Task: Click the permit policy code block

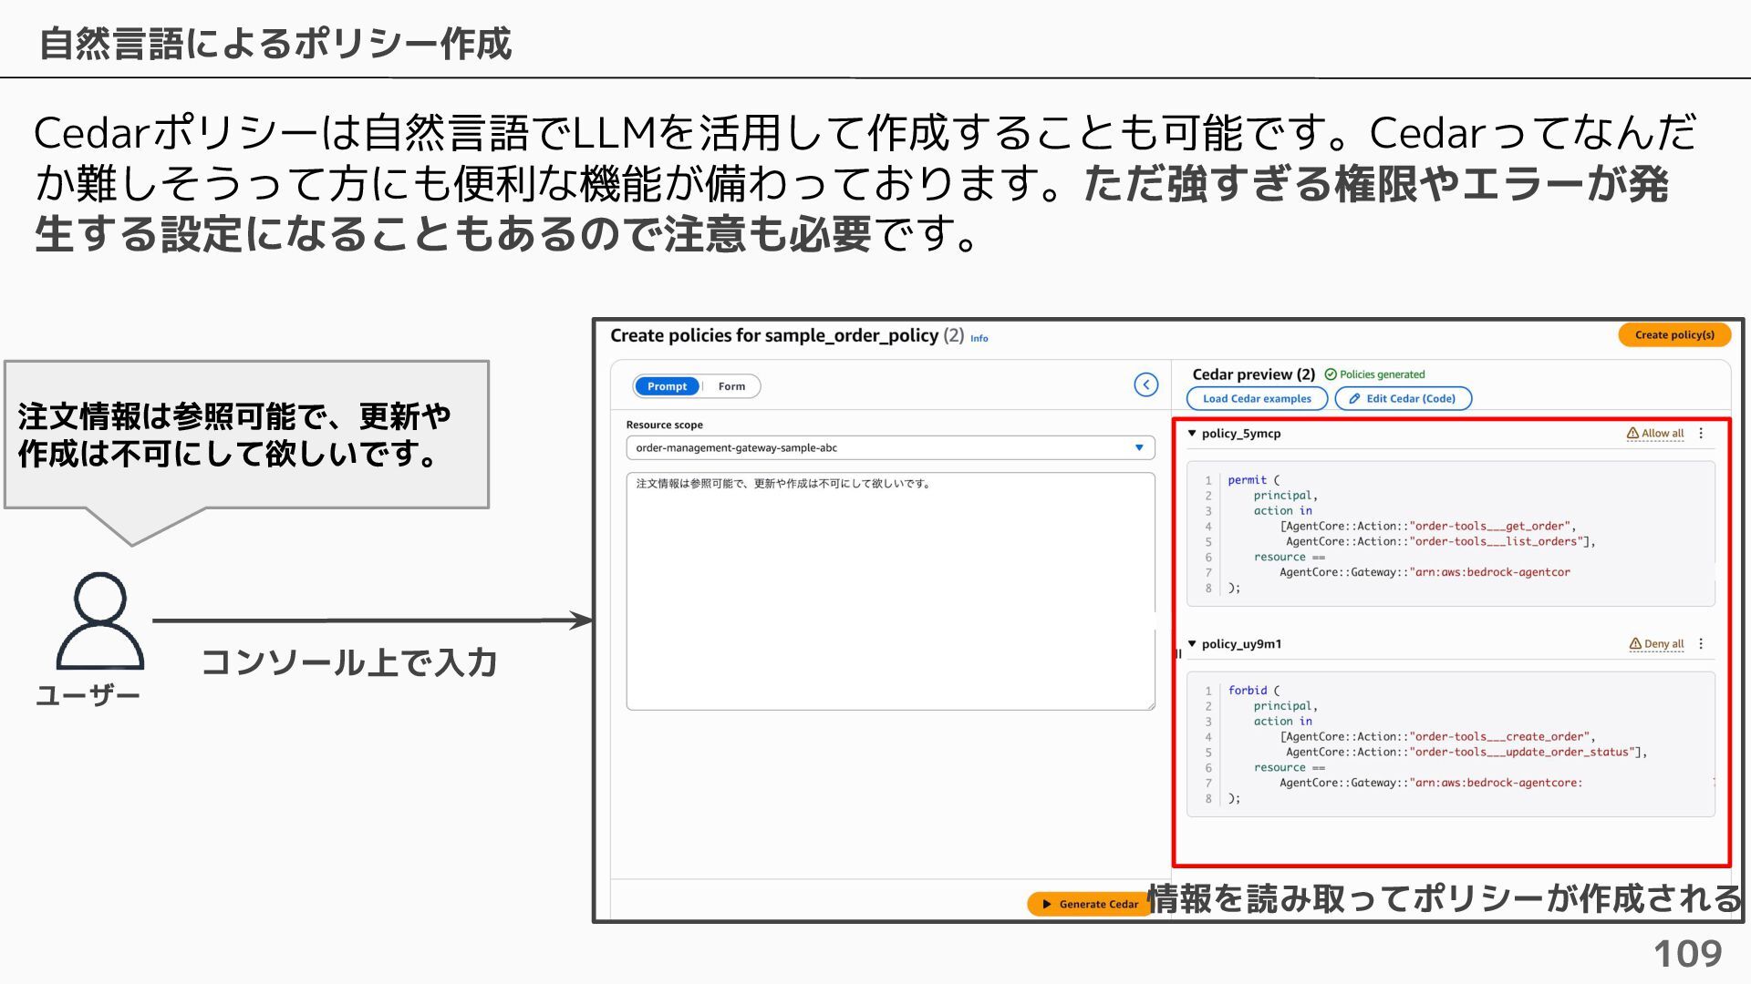Action: [1450, 534]
